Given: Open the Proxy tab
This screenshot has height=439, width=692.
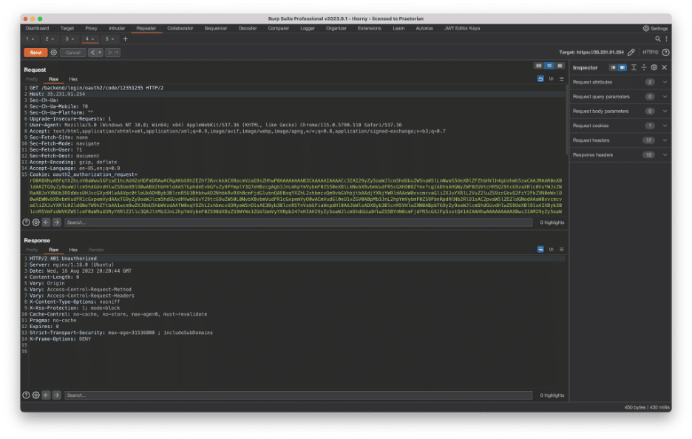Looking at the screenshot, I should [92, 28].
